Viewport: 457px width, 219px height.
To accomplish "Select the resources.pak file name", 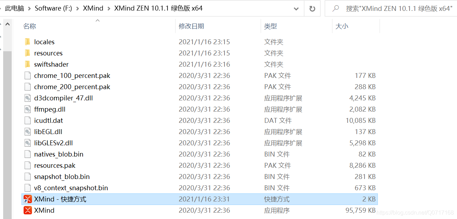I will pyautogui.click(x=55, y=165).
